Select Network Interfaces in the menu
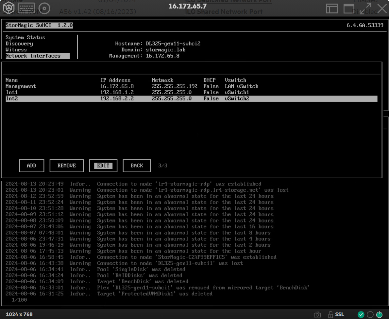Image resolution: width=389 pixels, height=319 pixels. [x=38, y=56]
